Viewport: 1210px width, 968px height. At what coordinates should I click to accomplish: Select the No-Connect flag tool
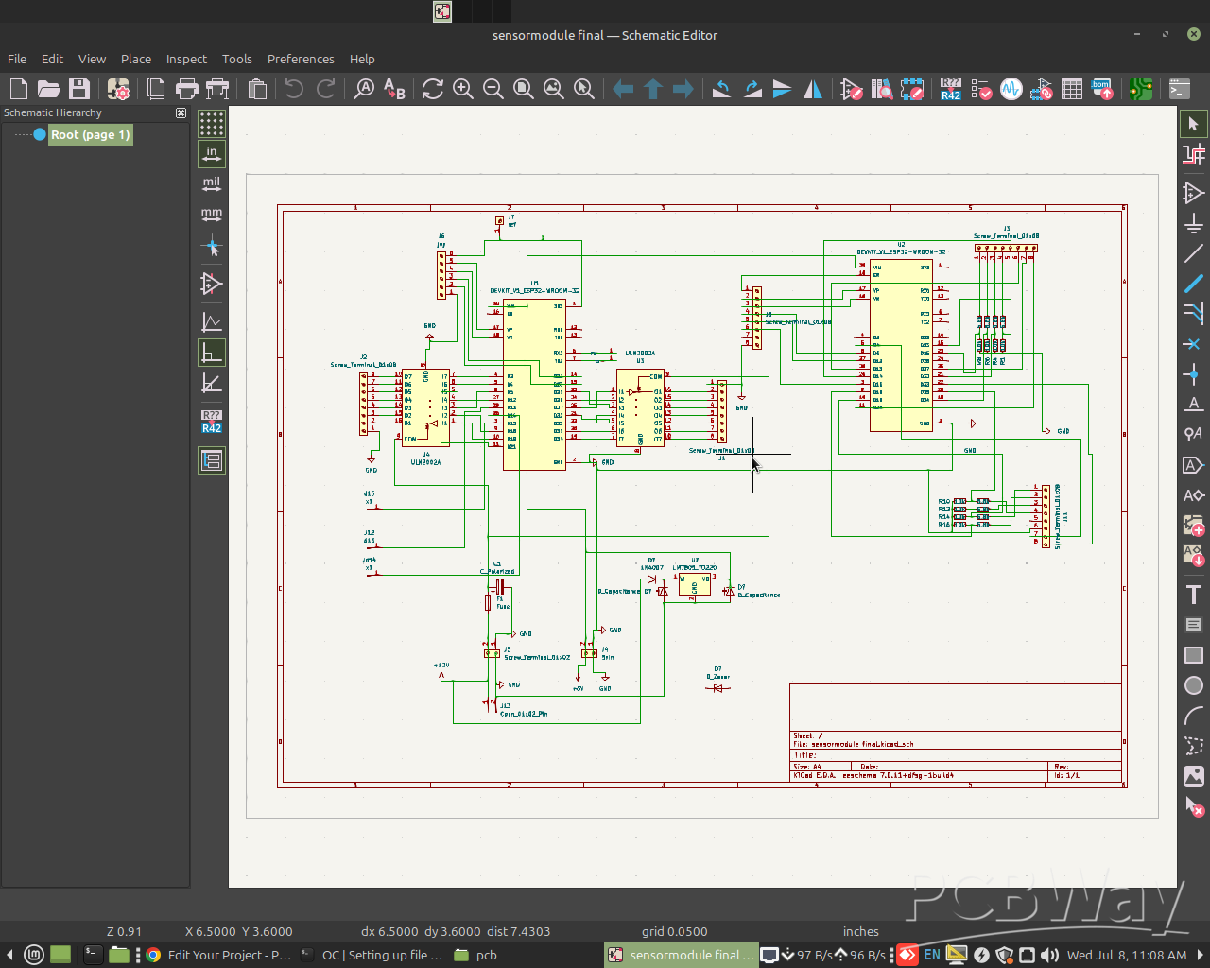click(x=1194, y=344)
